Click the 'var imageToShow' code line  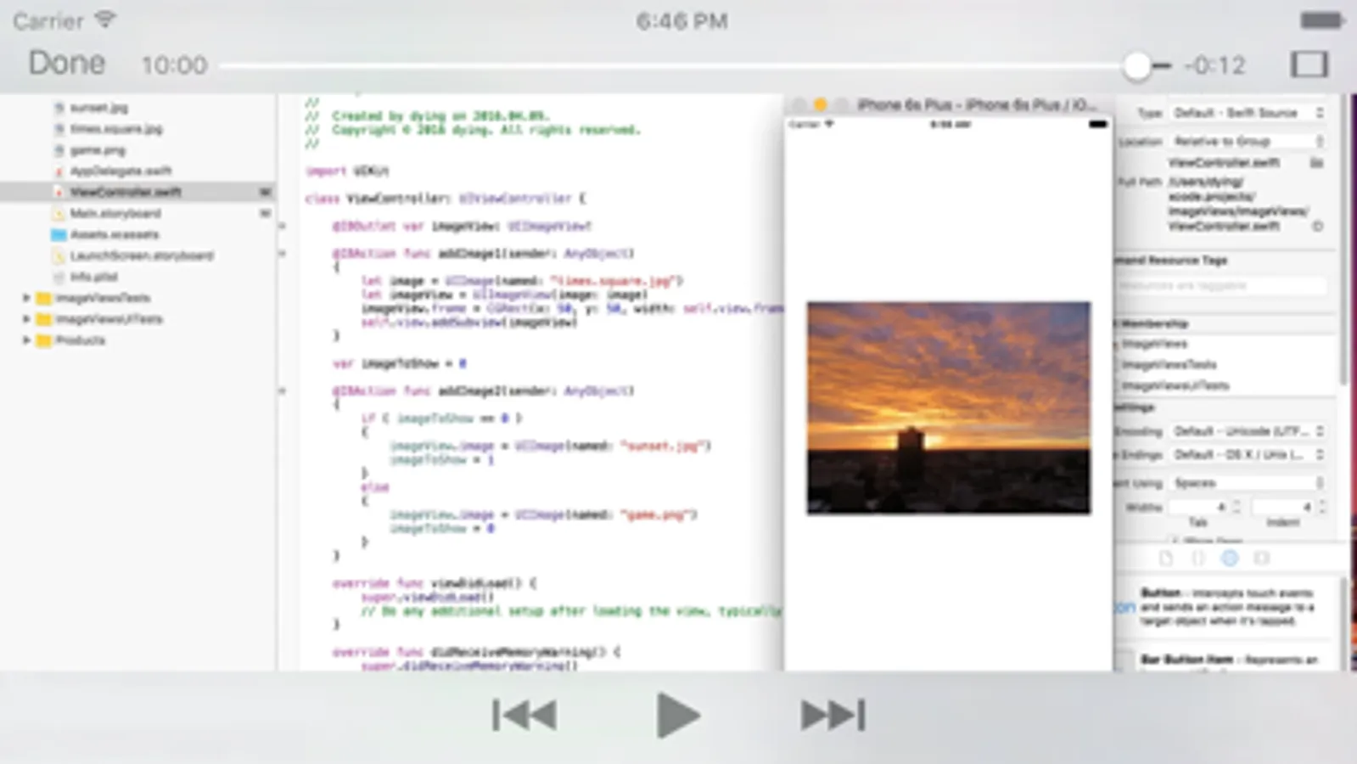pos(399,364)
